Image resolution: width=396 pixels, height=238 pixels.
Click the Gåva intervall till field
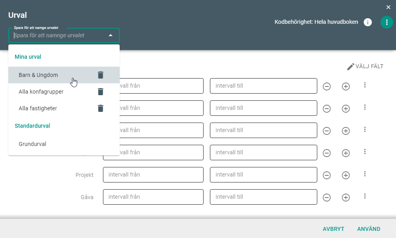point(264,197)
